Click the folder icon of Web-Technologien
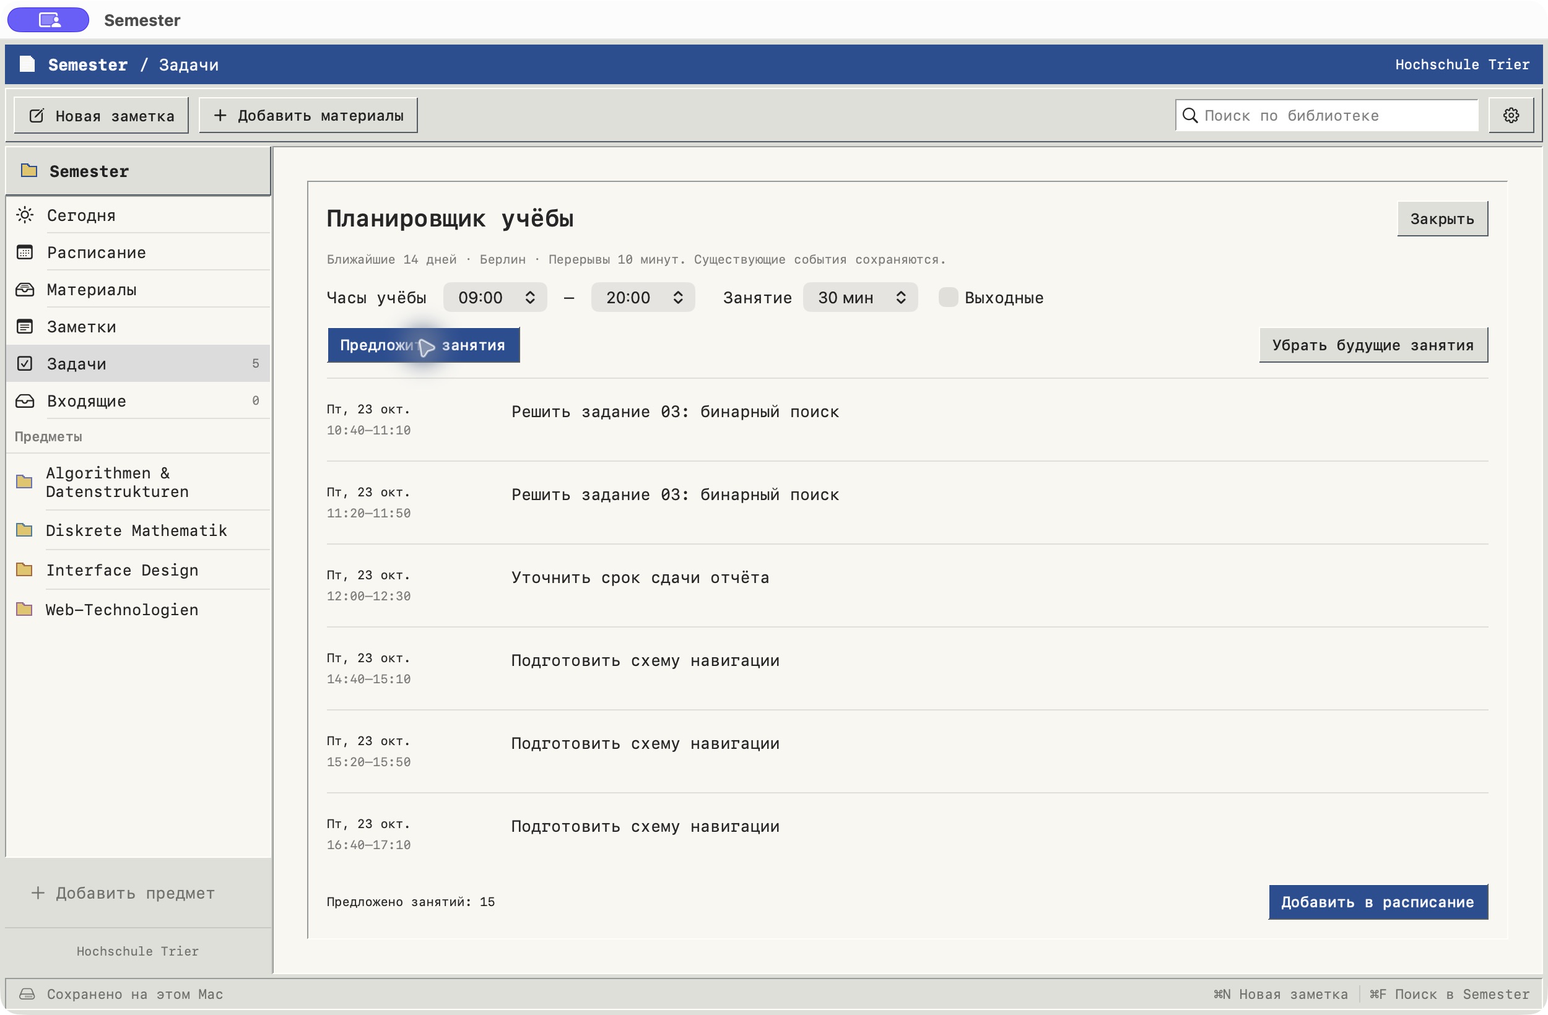Screen dimensions: 1548x1015 click(25, 610)
